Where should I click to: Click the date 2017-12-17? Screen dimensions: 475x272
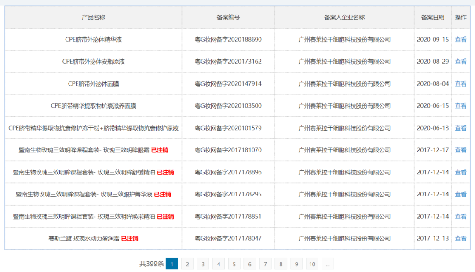coord(433,150)
